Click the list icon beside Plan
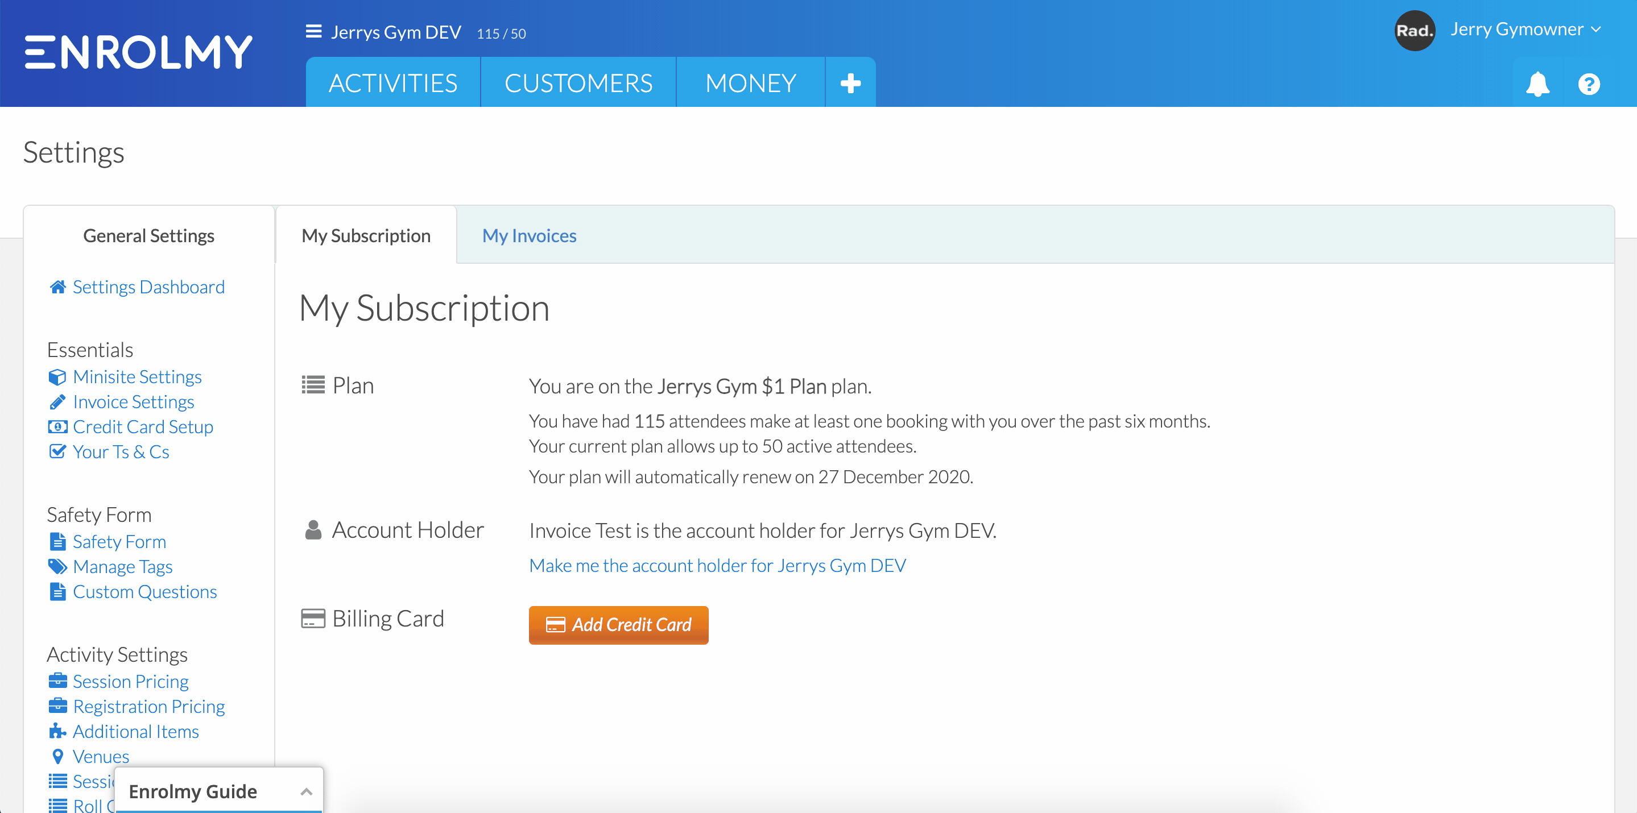 (x=313, y=385)
